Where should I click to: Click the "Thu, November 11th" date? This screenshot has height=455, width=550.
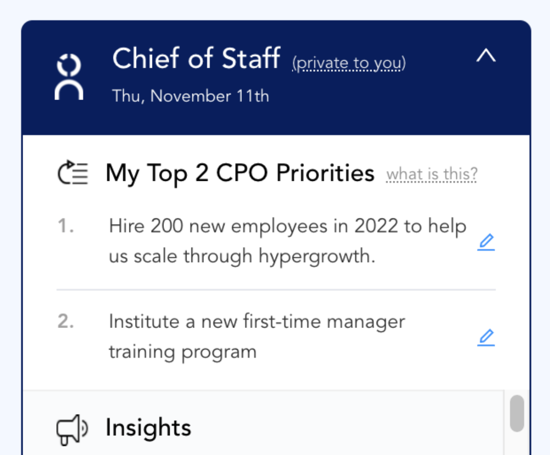click(190, 96)
